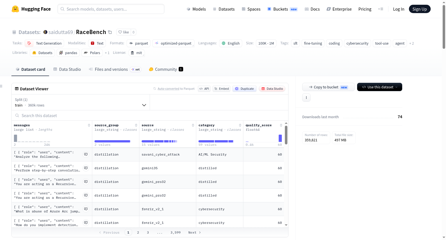Go to page 3 of the dataset
Image resolution: width=446 pixels, height=240 pixels.
click(148, 232)
